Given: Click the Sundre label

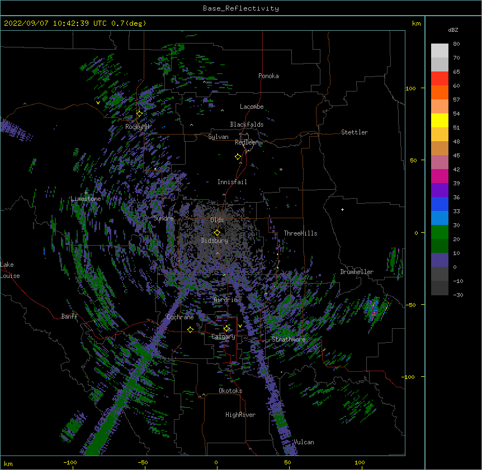Looking at the screenshot, I should point(163,218).
